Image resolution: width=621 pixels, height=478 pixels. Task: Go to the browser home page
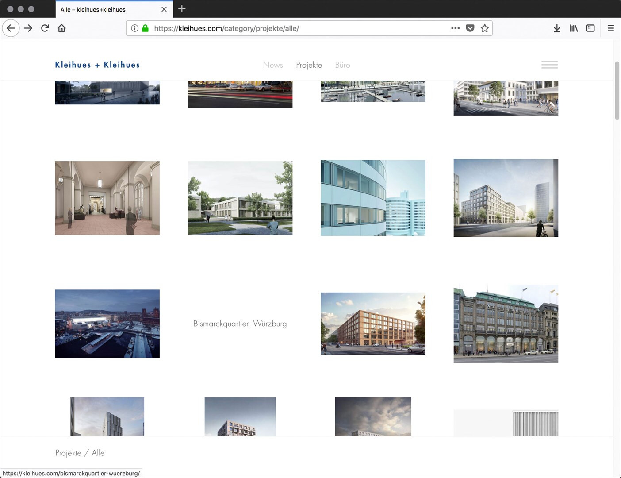click(61, 28)
